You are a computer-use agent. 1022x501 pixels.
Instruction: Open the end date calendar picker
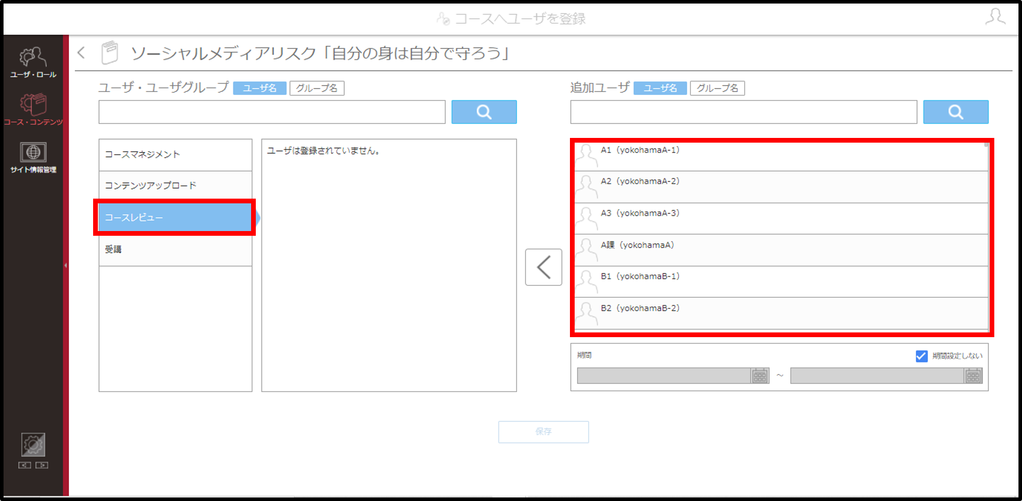[973, 375]
